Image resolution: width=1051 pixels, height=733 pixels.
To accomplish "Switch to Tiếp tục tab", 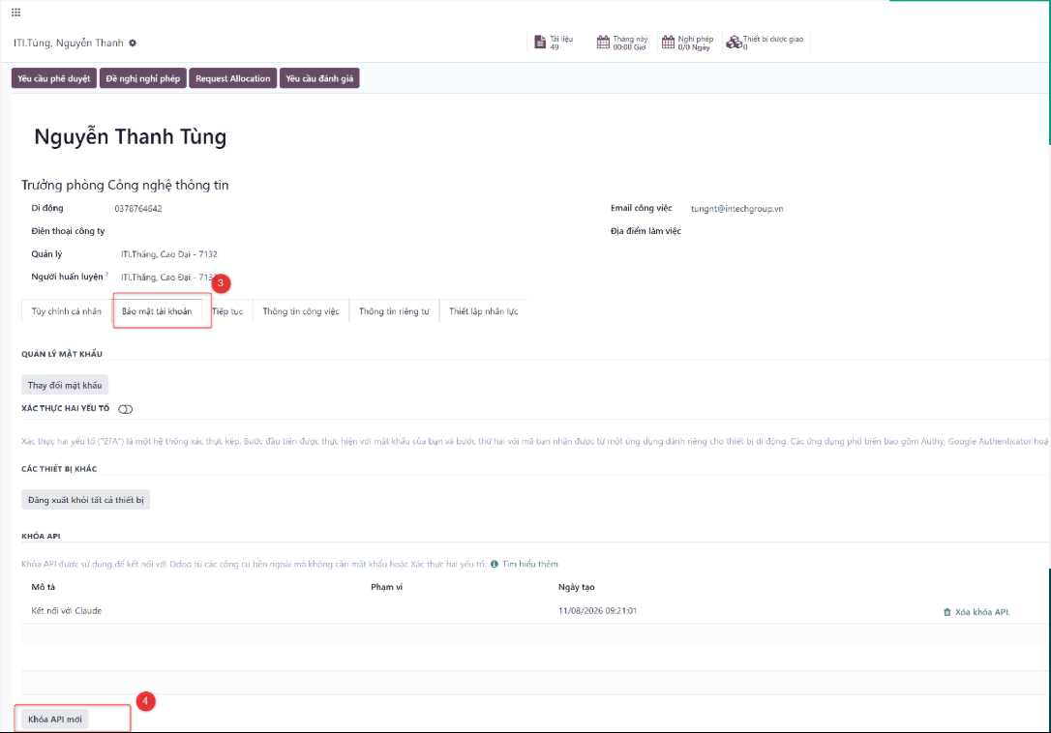I will click(x=227, y=311).
